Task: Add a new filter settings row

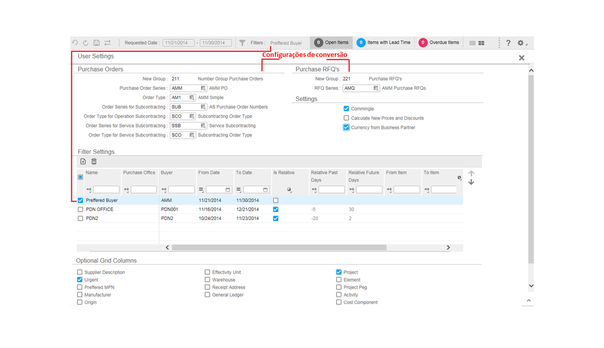Action: (x=83, y=161)
